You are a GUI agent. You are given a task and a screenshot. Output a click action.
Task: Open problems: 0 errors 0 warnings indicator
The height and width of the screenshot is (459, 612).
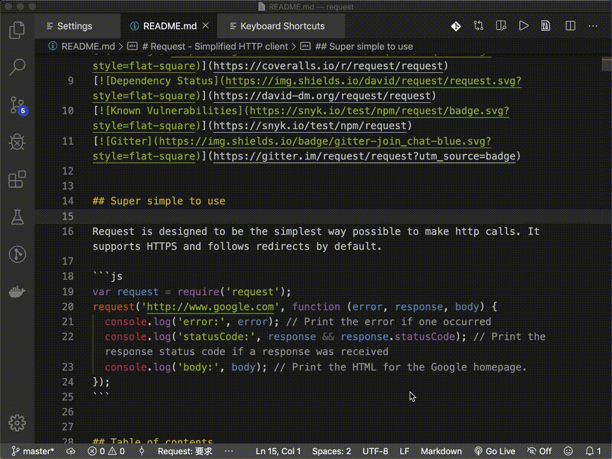(106, 451)
